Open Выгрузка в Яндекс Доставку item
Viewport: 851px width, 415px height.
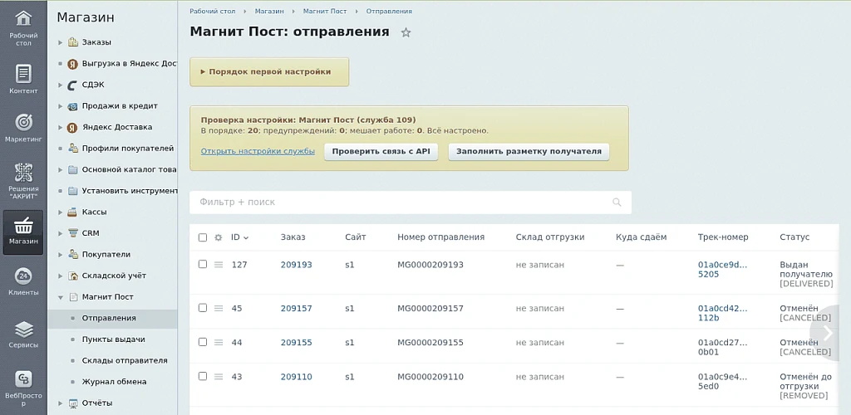coord(129,63)
